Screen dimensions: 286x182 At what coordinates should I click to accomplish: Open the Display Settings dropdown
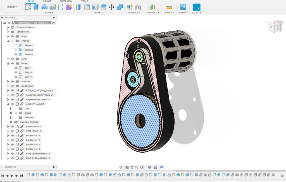[x=150, y=167]
